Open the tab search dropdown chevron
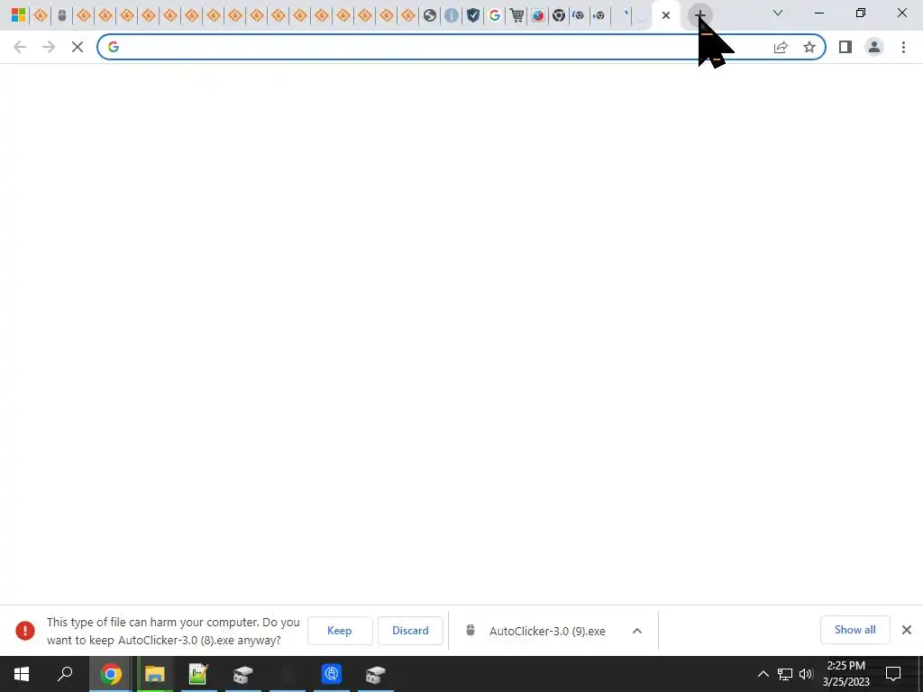 (778, 13)
